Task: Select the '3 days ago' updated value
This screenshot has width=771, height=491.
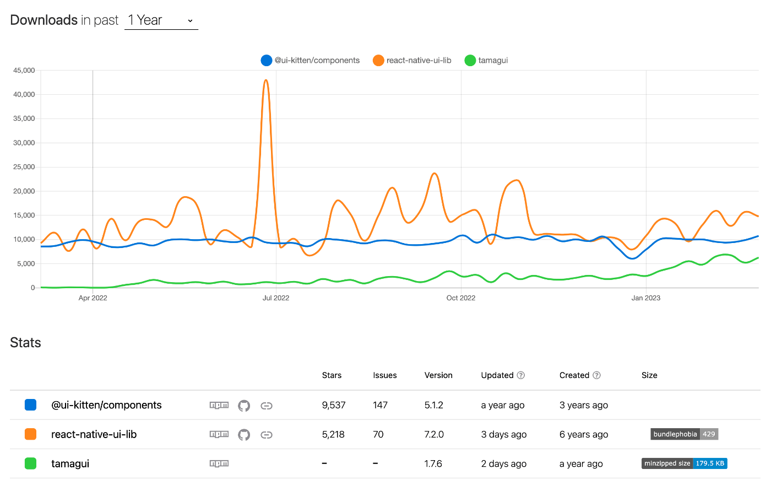Action: (x=504, y=434)
